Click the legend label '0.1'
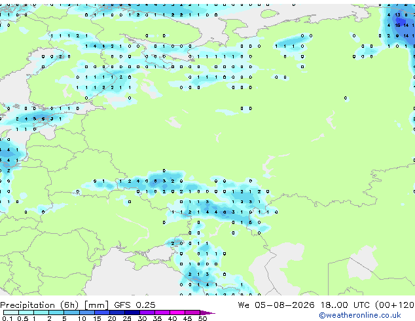Viewport: 415px width, 321px height. pos(7,318)
